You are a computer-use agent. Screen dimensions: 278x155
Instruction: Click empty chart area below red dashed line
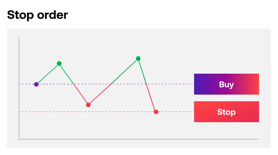coord(105,126)
